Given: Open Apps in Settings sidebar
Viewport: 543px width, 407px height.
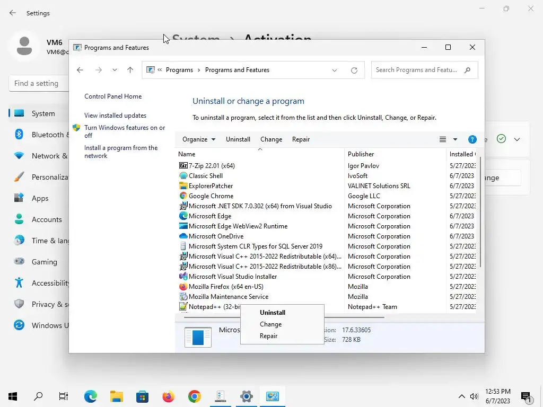Looking at the screenshot, I should tap(39, 198).
